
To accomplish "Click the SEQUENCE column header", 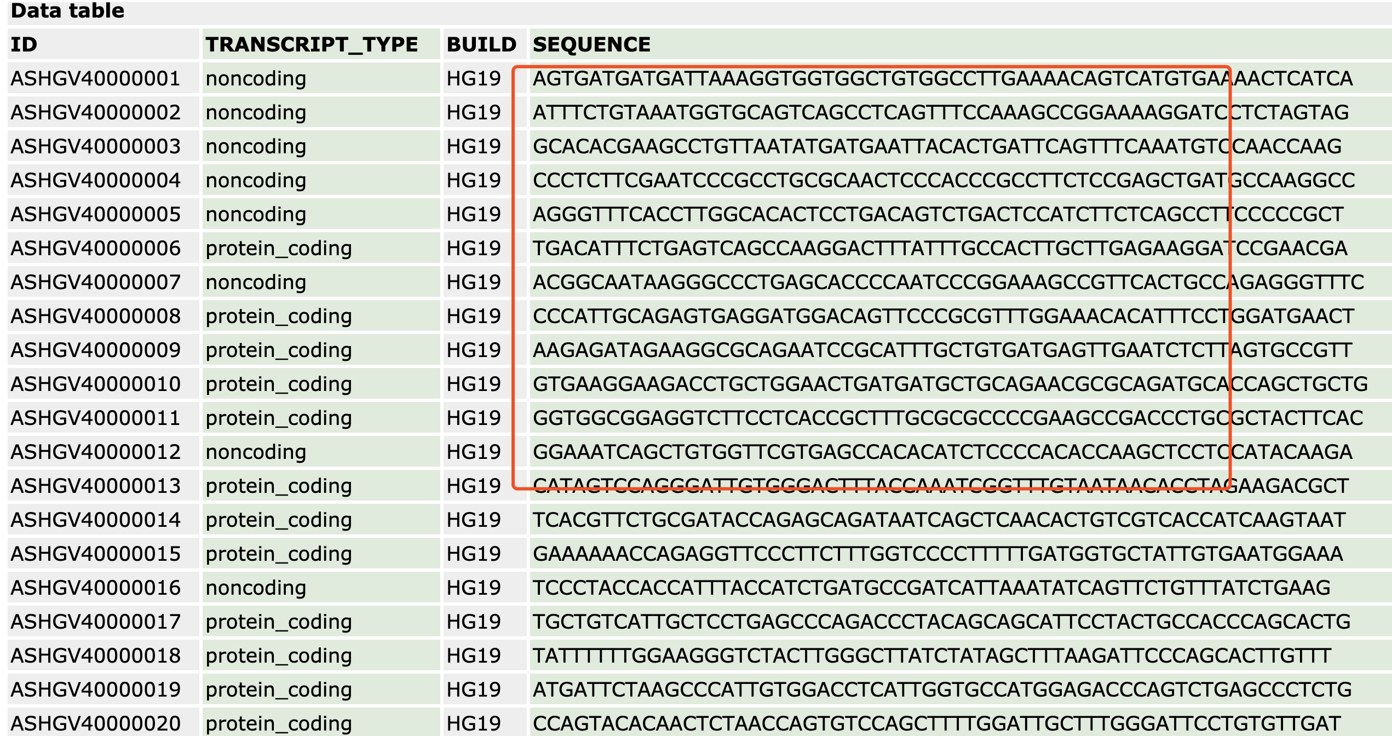I will pos(591,44).
